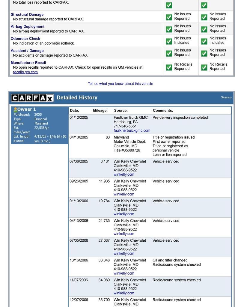The image size is (241, 307).
Task: Click the mileage value 34,989
Action: point(104,280)
